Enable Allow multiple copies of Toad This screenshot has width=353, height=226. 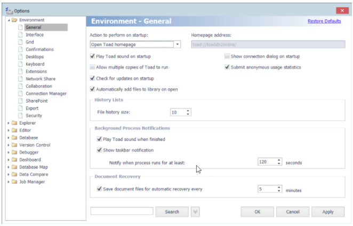(x=92, y=67)
